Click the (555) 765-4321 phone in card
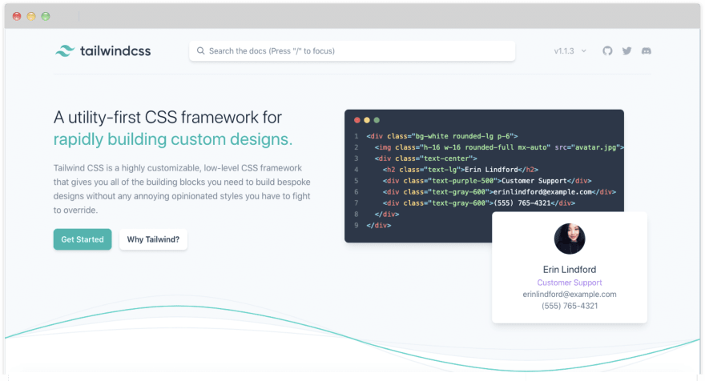Viewport: 705px width, 381px height. (570, 306)
